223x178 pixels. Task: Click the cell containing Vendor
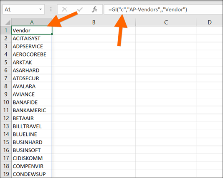[x=32, y=30]
